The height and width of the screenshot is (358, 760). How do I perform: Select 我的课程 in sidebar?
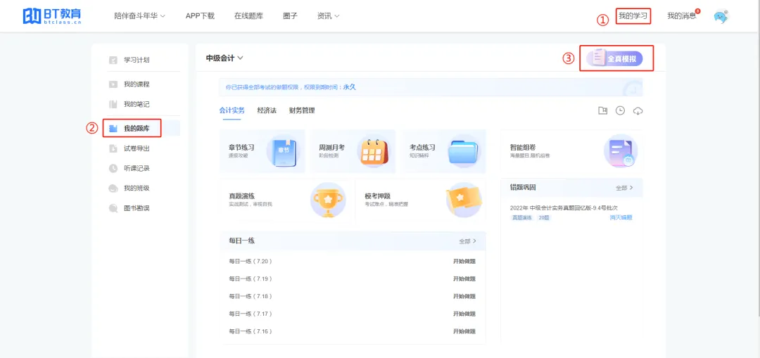(137, 84)
